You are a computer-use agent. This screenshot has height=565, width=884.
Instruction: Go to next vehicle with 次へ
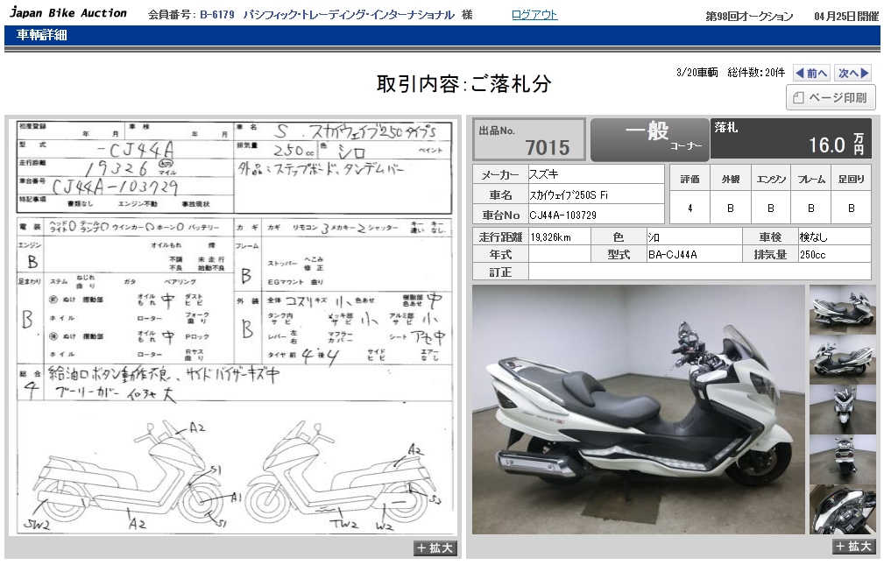853,73
